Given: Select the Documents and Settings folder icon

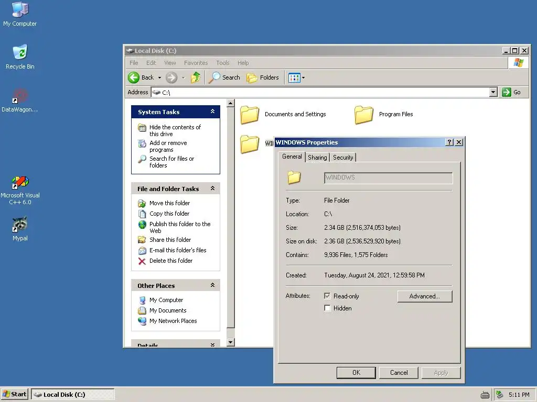Looking at the screenshot, I should 250,115.
